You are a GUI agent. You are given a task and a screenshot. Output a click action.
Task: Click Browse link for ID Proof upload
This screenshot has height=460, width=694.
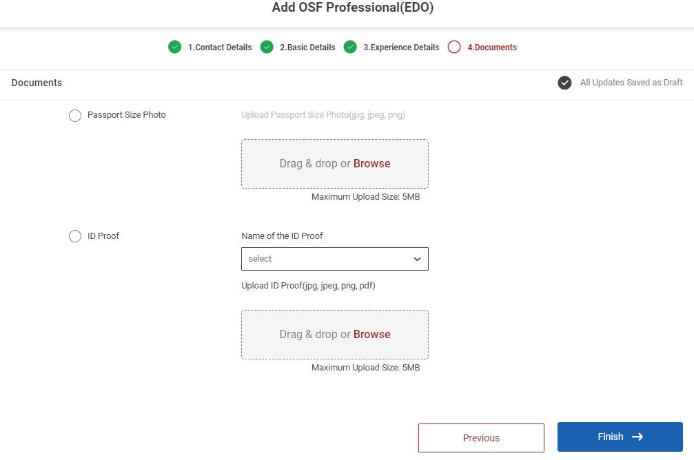[372, 335]
